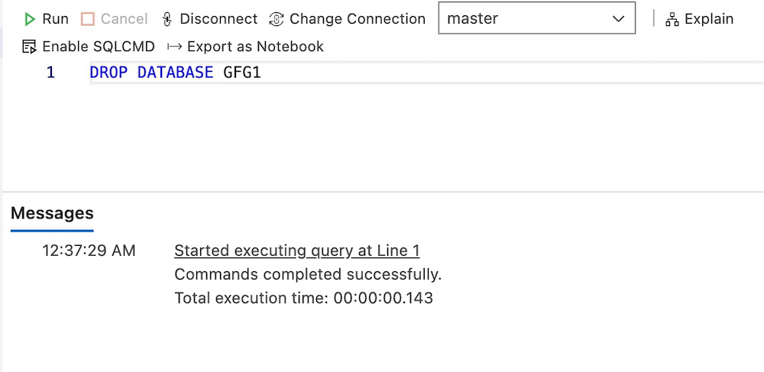764x372 pixels.
Task: Place the cursor on GFG1 in the query
Action: click(x=242, y=73)
